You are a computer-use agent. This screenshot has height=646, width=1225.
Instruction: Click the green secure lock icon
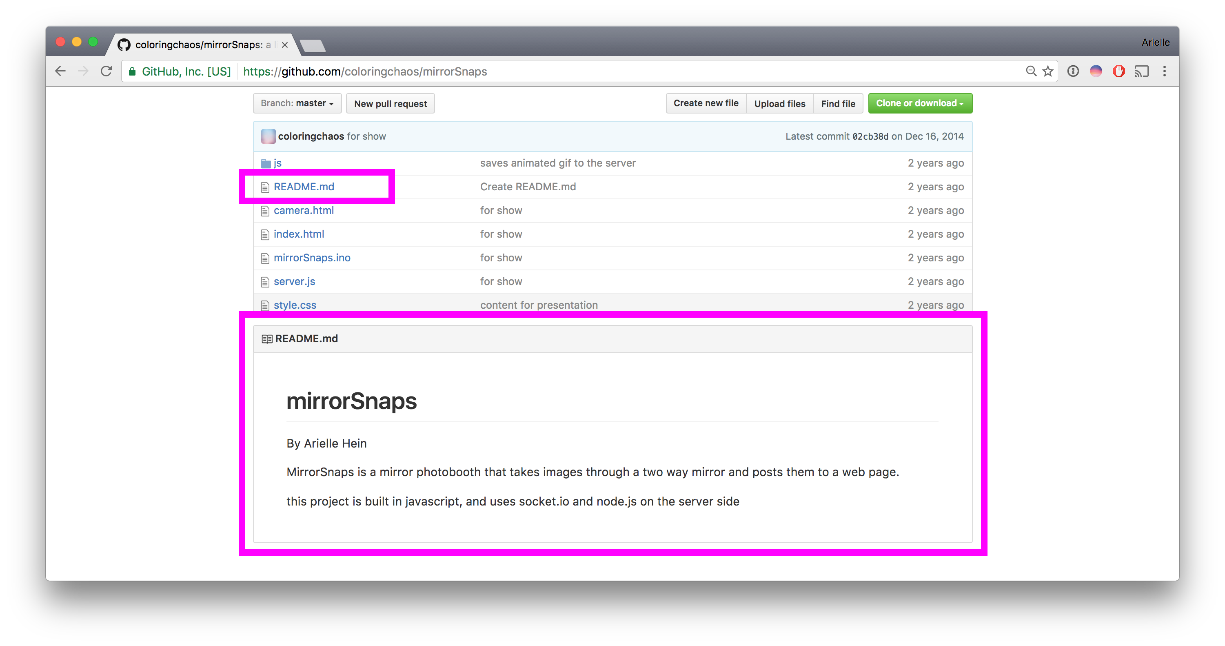tap(133, 71)
